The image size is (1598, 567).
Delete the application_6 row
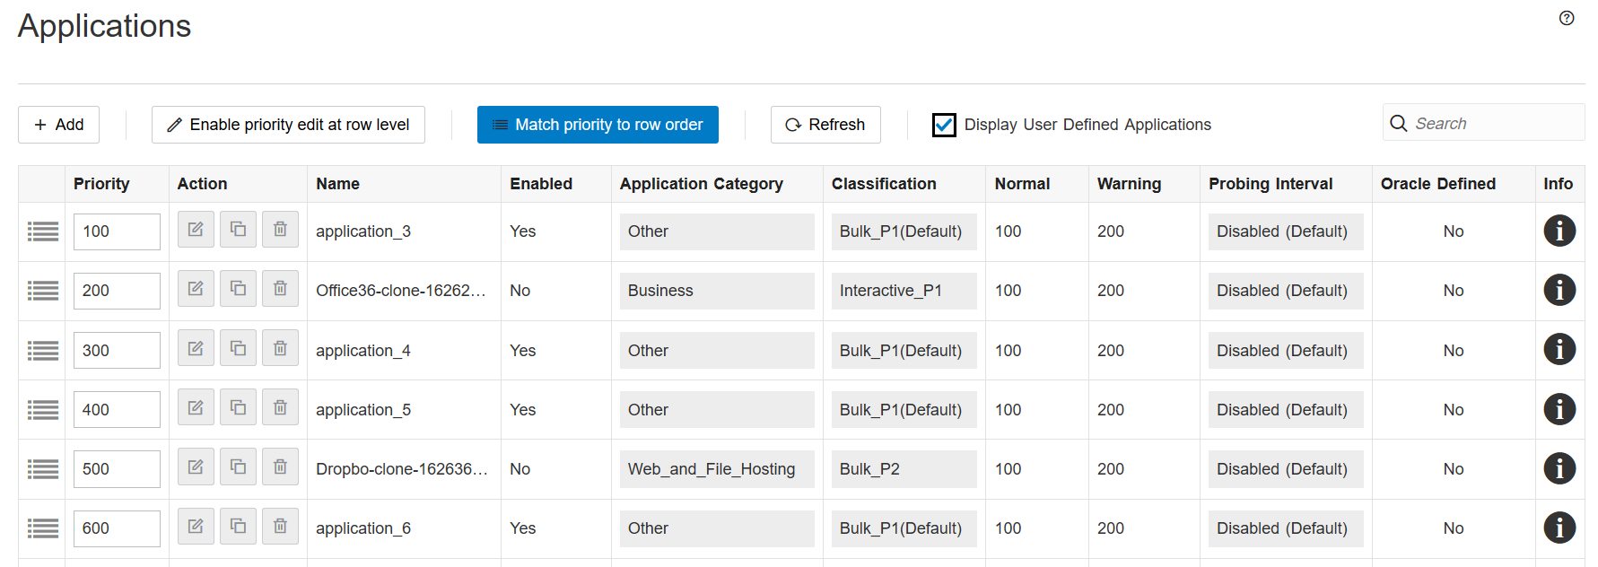pyautogui.click(x=280, y=527)
